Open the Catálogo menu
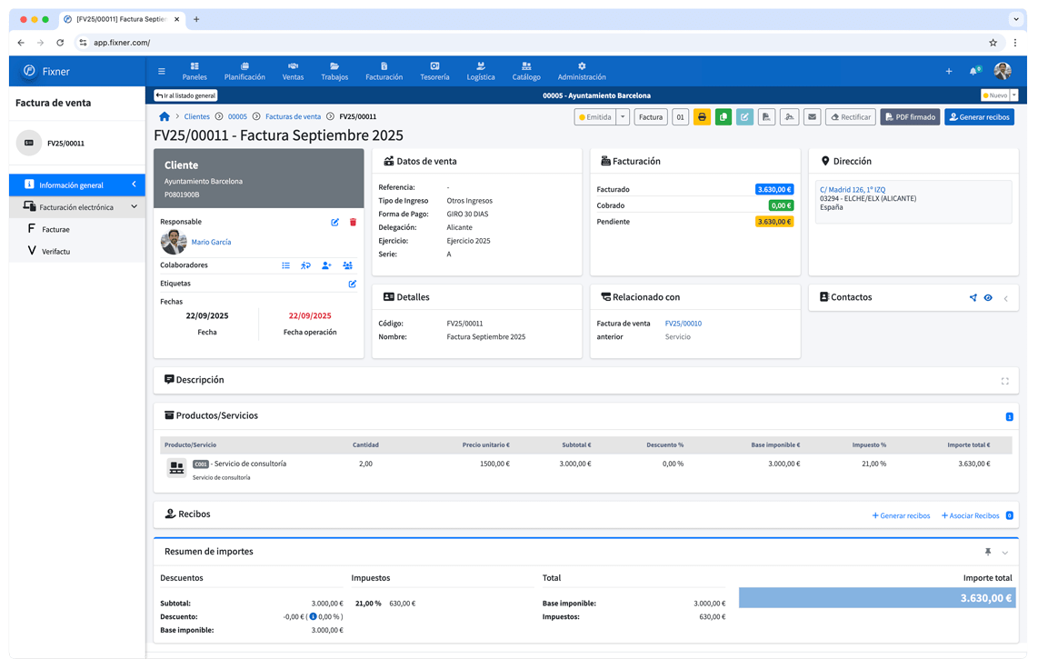The width and height of the screenshot is (1038, 669). 526,71
